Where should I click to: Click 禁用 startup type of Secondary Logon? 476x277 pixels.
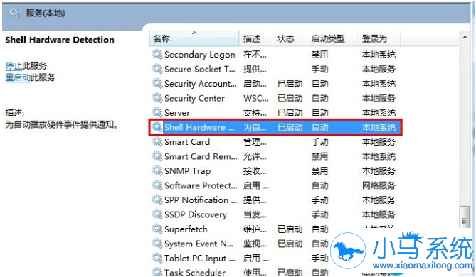(x=319, y=55)
